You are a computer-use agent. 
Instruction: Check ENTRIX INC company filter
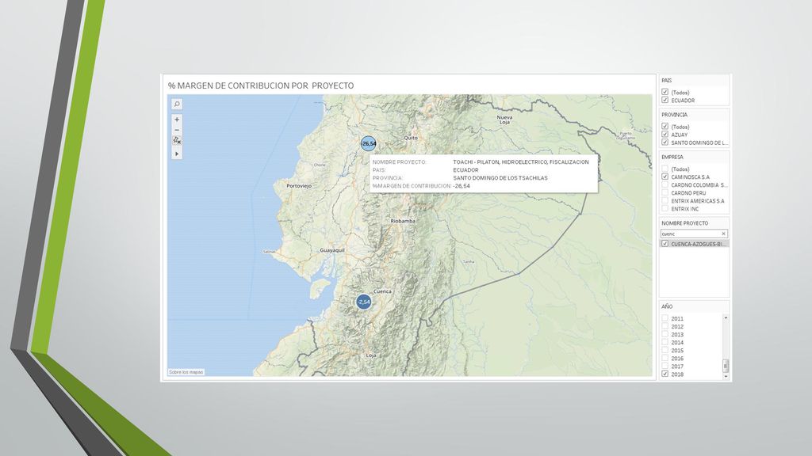click(665, 208)
